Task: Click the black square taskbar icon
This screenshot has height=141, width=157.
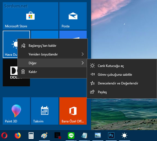Action: point(58,136)
